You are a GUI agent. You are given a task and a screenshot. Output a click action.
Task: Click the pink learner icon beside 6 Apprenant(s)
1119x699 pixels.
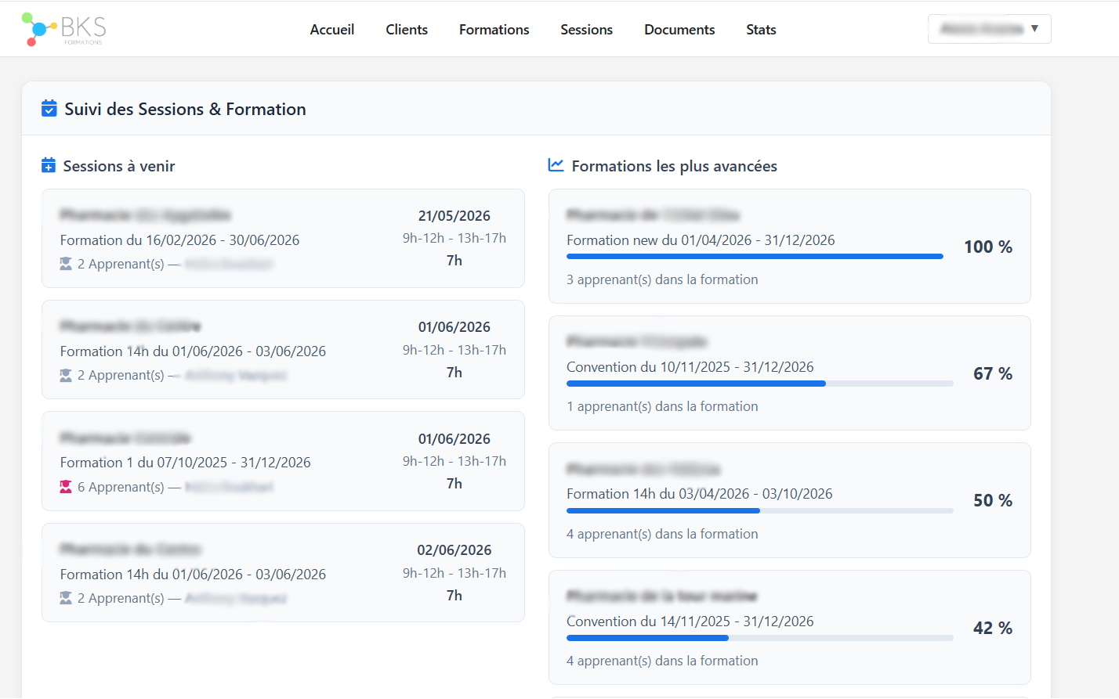coord(66,487)
